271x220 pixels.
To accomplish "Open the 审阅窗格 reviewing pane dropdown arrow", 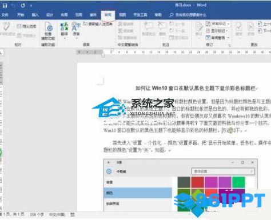I will tap(228, 38).
